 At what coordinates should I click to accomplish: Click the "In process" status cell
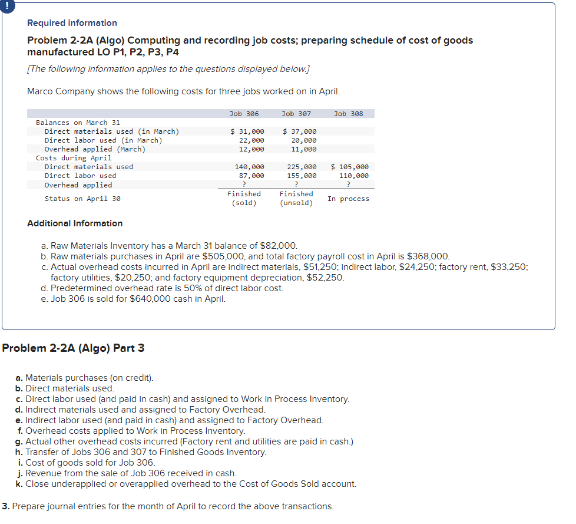click(350, 199)
